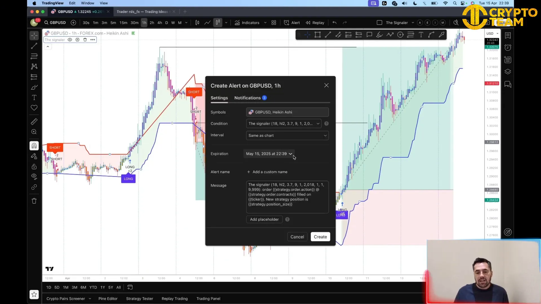
Task: Expand the indicator favorites dropdown arrow
Action: pyautogui.click(x=265, y=23)
